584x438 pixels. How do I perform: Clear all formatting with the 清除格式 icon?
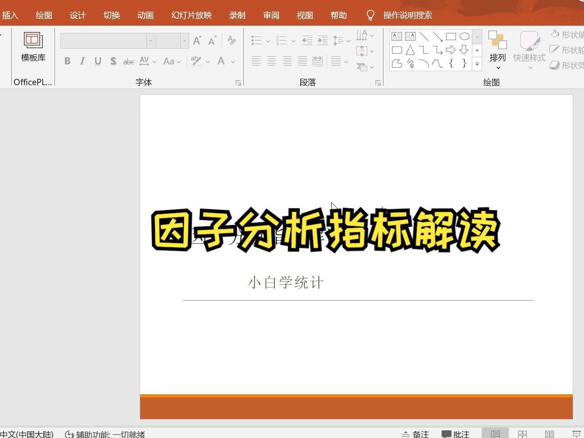click(232, 40)
